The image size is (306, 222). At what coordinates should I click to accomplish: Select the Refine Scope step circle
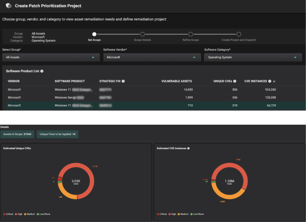[x=191, y=34]
